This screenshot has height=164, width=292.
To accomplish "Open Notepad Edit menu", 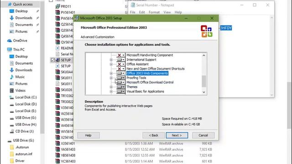I will click(142, 12).
